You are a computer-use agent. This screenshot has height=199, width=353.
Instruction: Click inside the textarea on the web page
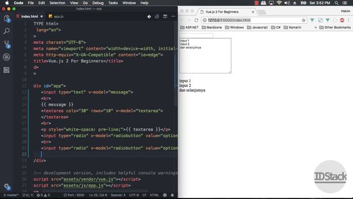tap(205, 55)
